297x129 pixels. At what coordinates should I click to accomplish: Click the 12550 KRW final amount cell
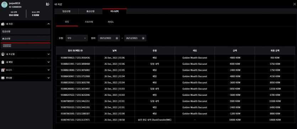(275, 89)
